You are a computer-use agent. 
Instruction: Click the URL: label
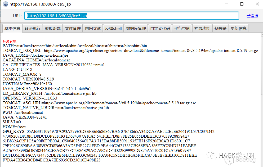(x=17, y=16)
